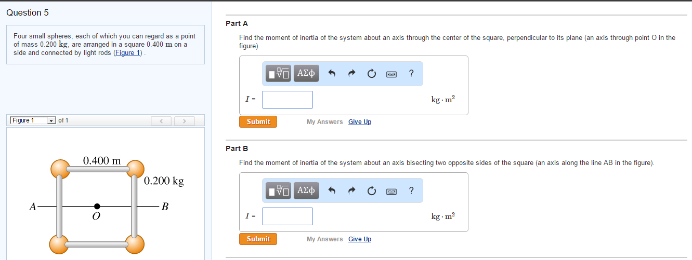Click undo arrow in Part B toolbar

(331, 191)
